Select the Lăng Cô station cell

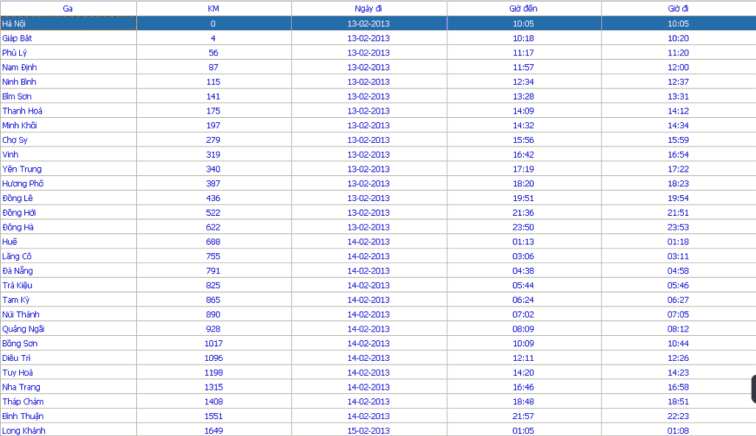click(x=68, y=256)
